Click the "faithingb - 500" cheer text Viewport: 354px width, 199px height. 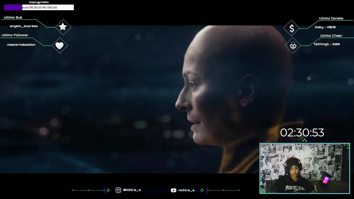(327, 44)
